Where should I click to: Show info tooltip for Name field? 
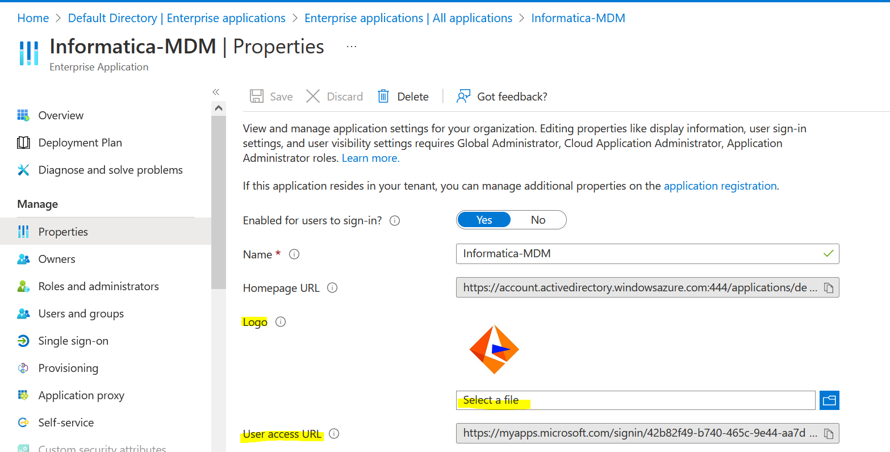coord(294,254)
